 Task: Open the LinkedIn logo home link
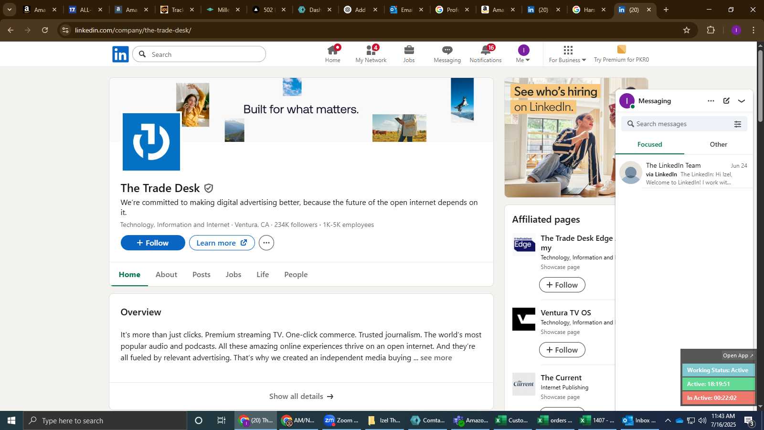tap(120, 54)
